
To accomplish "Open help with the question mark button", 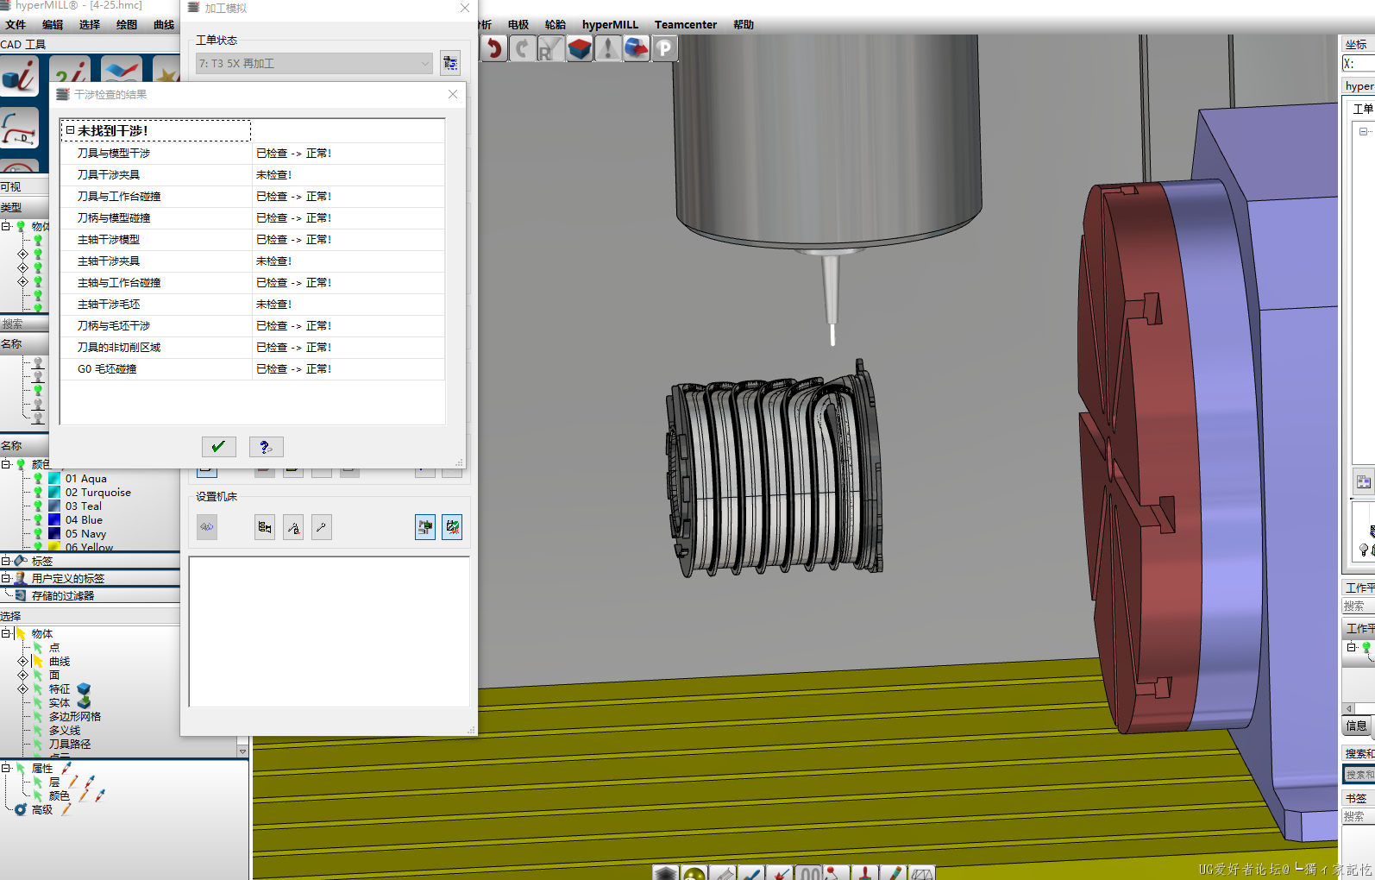I will tap(266, 447).
